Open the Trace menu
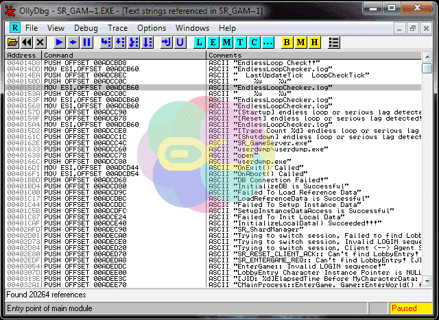439x320 pixels. pyautogui.click(x=117, y=28)
